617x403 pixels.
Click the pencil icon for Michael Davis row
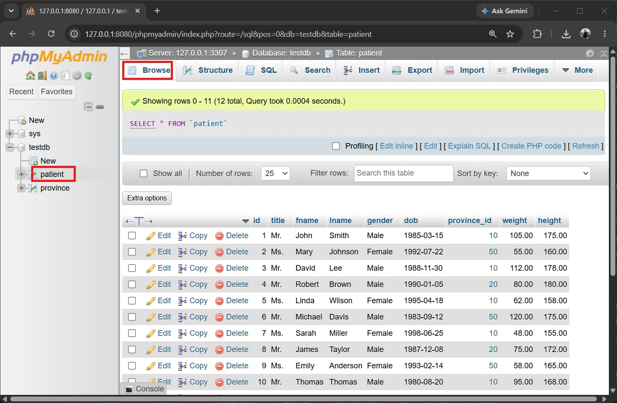151,317
